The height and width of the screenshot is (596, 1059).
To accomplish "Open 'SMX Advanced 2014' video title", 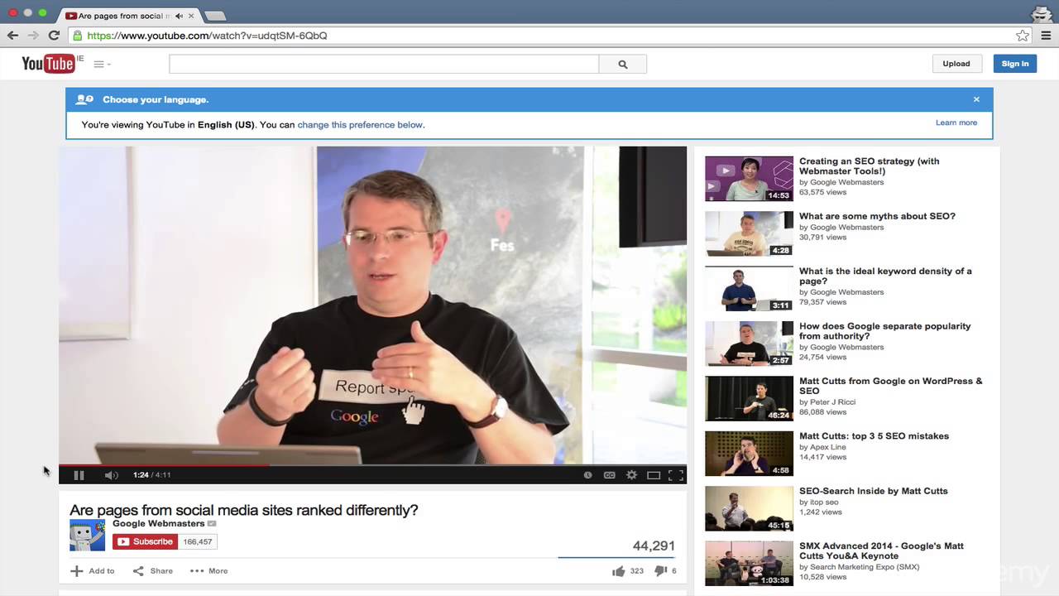I will coord(881,551).
